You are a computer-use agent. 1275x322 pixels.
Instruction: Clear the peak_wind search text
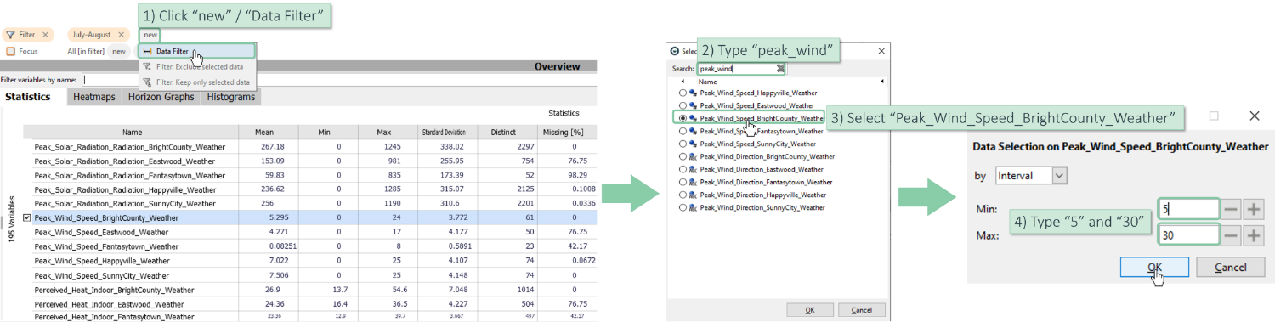(780, 68)
